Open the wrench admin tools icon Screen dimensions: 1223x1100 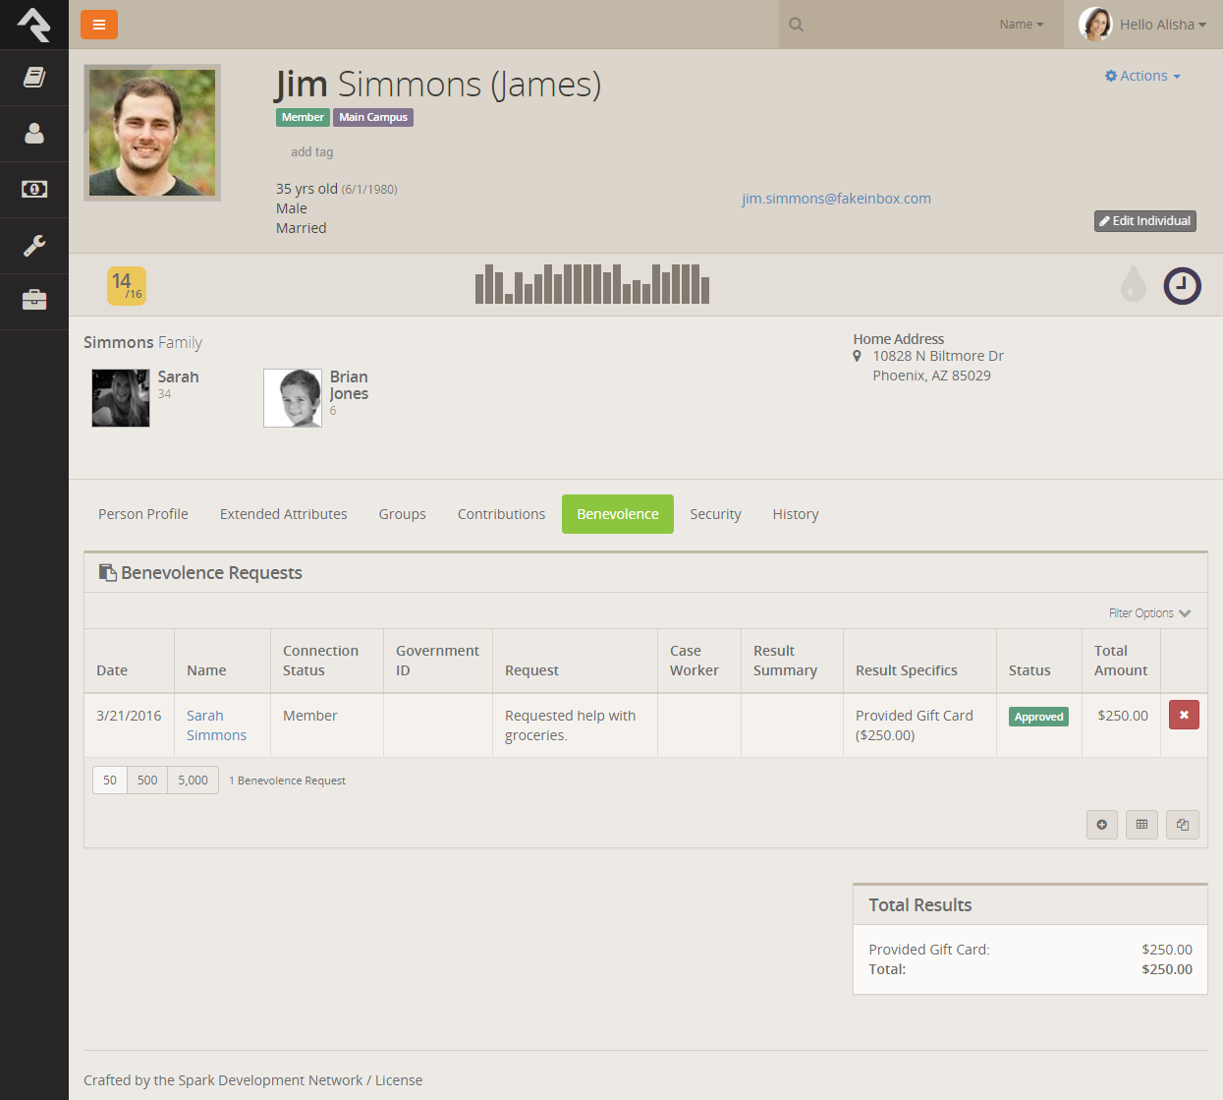click(34, 245)
